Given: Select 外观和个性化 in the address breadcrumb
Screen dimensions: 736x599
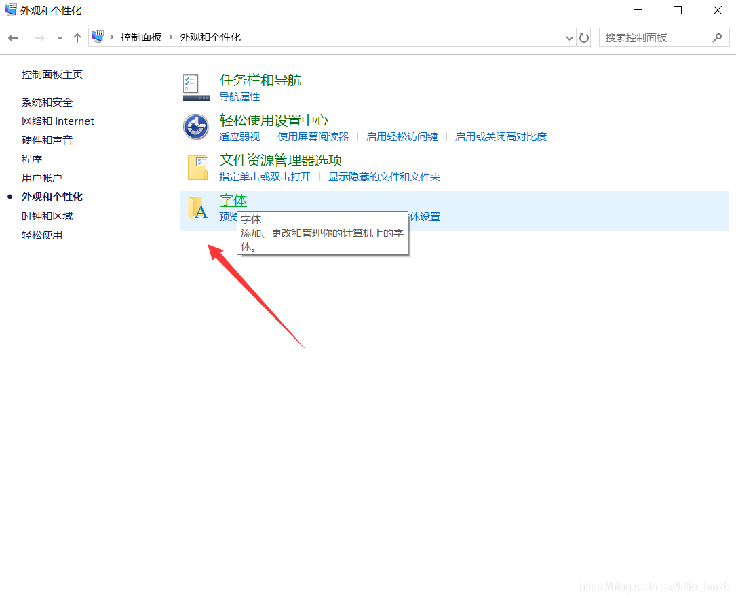Looking at the screenshot, I should [210, 37].
